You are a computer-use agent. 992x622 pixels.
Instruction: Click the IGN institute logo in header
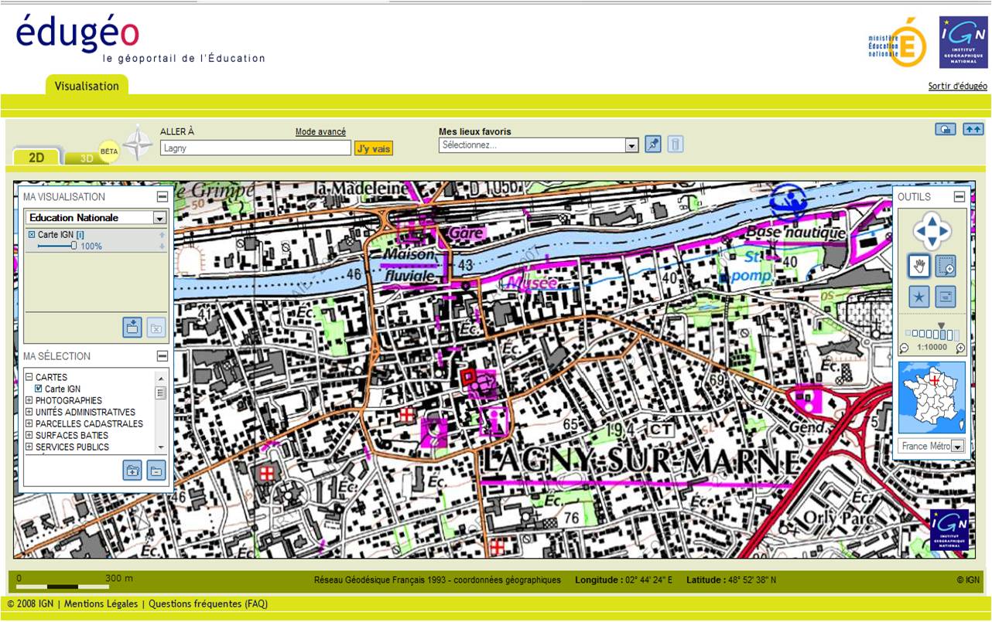pyautogui.click(x=963, y=42)
